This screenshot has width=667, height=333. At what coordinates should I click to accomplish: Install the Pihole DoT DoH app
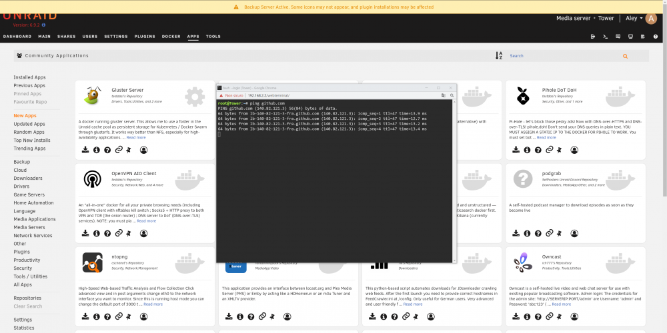pyautogui.click(x=516, y=150)
